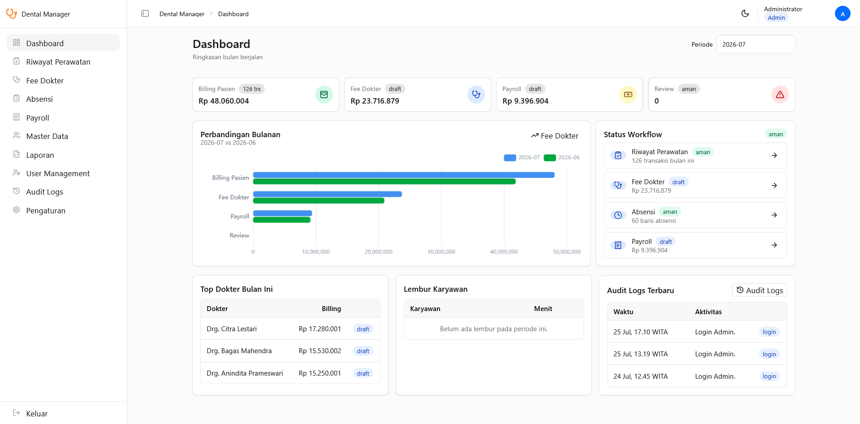Click the Keluar logout icon
The height and width of the screenshot is (424, 860).
(x=17, y=413)
